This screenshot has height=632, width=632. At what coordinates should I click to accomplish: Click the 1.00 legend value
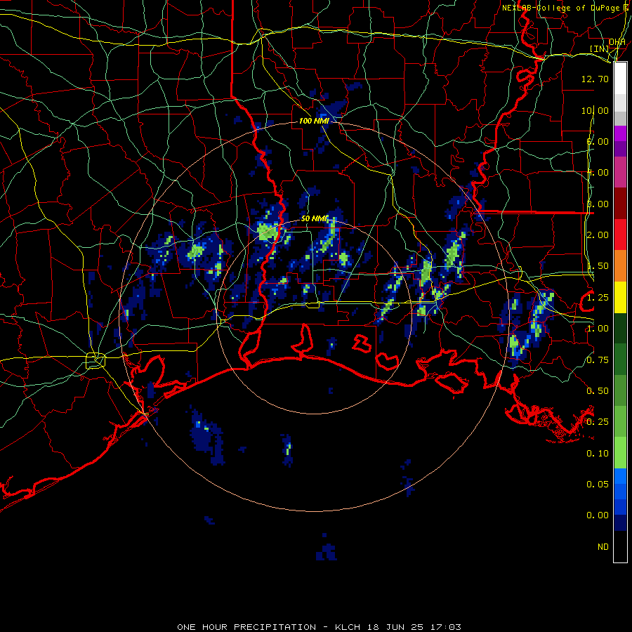598,329
